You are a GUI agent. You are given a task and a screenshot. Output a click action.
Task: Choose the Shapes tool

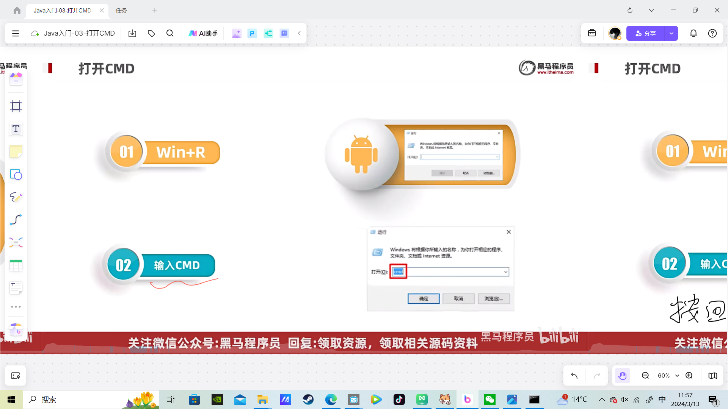tap(16, 174)
